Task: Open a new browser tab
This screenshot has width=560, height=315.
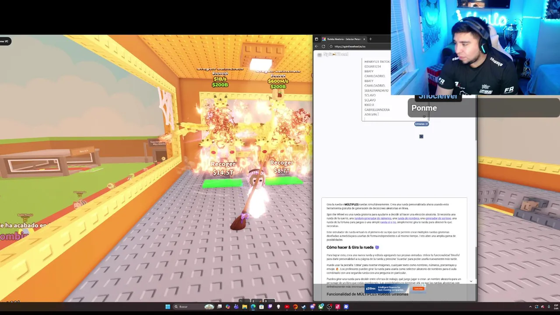Action: coord(371,39)
